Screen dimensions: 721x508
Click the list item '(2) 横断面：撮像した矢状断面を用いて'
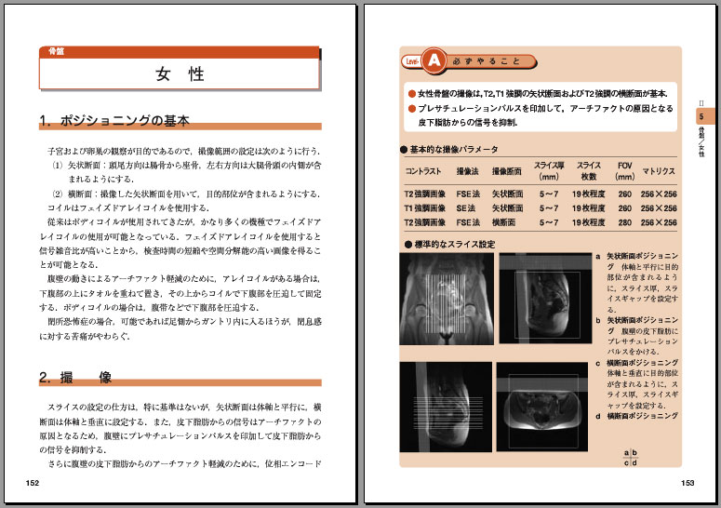(x=186, y=194)
